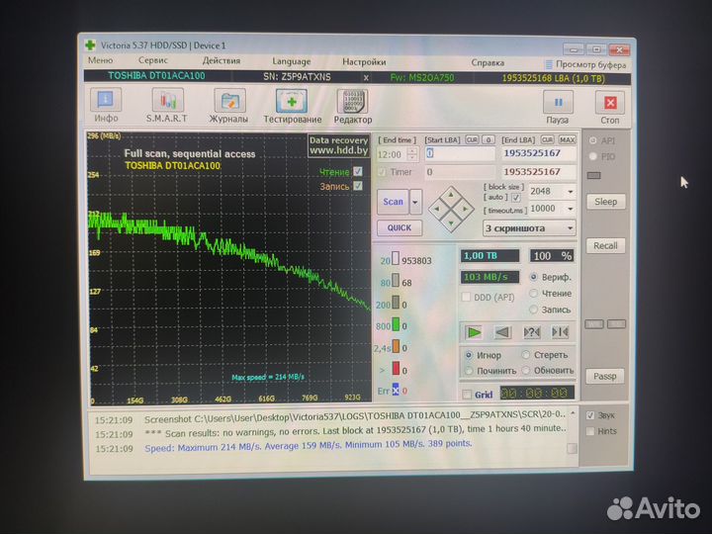Click the left arrow on navigation diamond
The width and height of the screenshot is (712, 534).
(x=436, y=209)
